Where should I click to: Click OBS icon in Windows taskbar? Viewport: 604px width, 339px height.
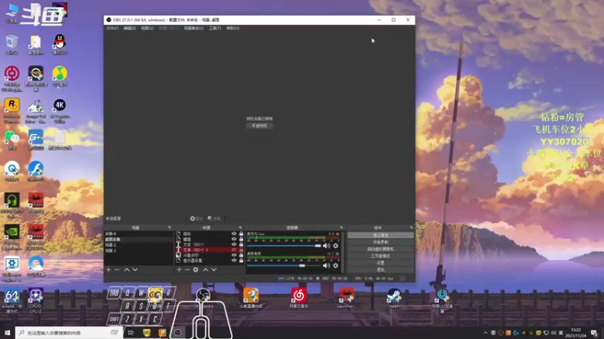[177, 332]
